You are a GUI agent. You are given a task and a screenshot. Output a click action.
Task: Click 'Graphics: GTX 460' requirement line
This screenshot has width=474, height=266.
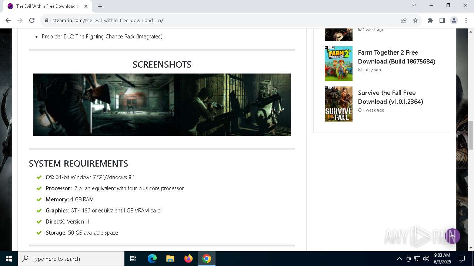point(103,210)
